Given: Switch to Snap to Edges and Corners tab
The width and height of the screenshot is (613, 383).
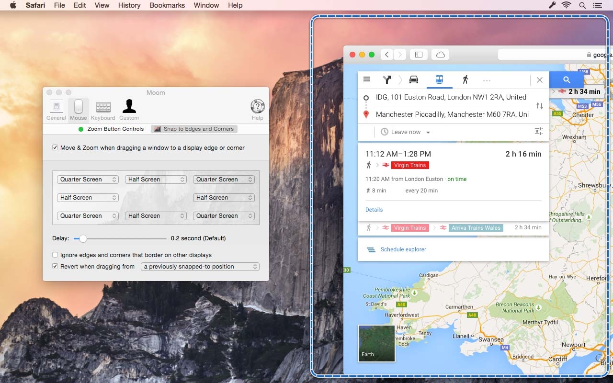Looking at the screenshot, I should coord(194,129).
